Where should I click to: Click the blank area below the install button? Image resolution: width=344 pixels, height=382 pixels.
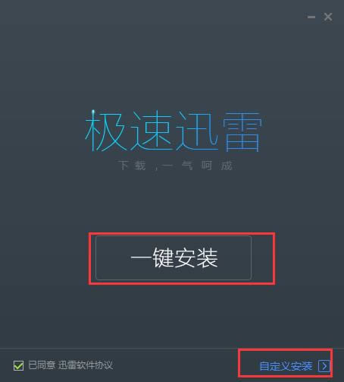point(174,314)
